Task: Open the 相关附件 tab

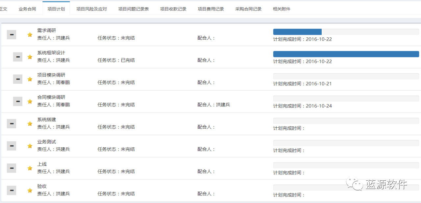Action: [x=282, y=9]
